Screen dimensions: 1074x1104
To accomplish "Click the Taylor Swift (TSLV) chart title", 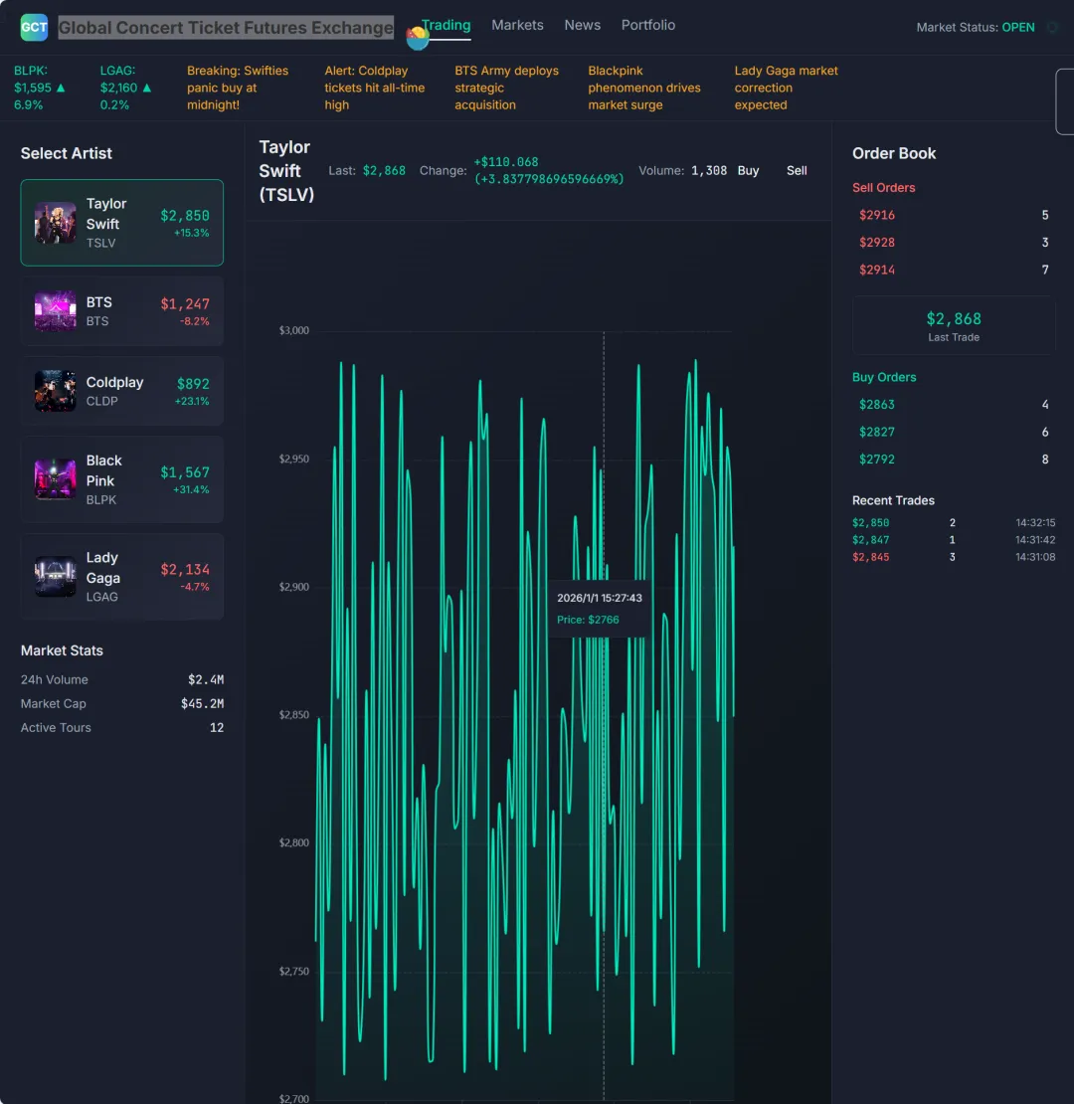I will [286, 170].
